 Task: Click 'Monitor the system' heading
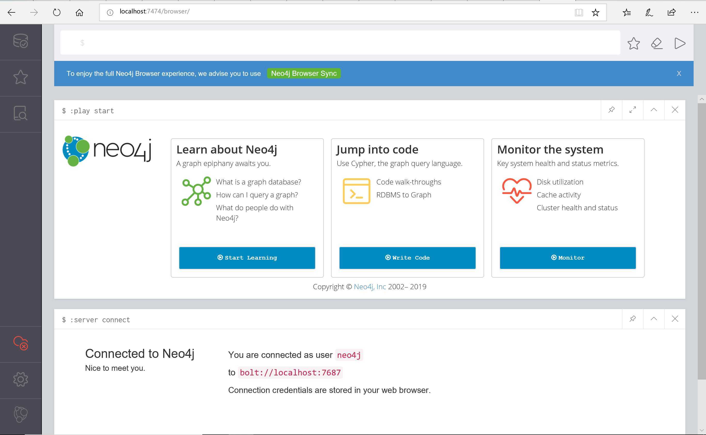pyautogui.click(x=550, y=150)
